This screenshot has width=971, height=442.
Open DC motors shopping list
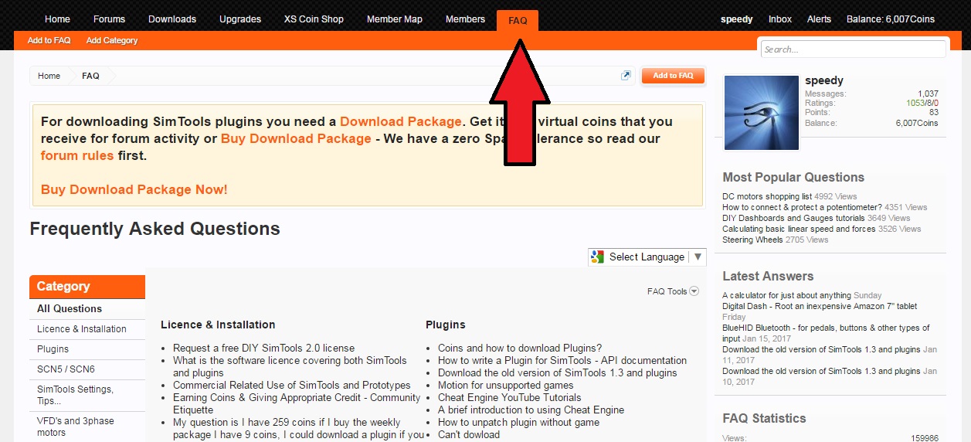pos(767,196)
